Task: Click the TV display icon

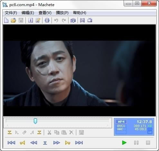Action: click(x=90, y=20)
